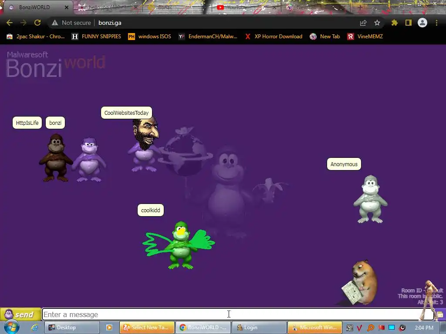Open a new tab with plus button
The image size is (446, 334).
(360, 7)
